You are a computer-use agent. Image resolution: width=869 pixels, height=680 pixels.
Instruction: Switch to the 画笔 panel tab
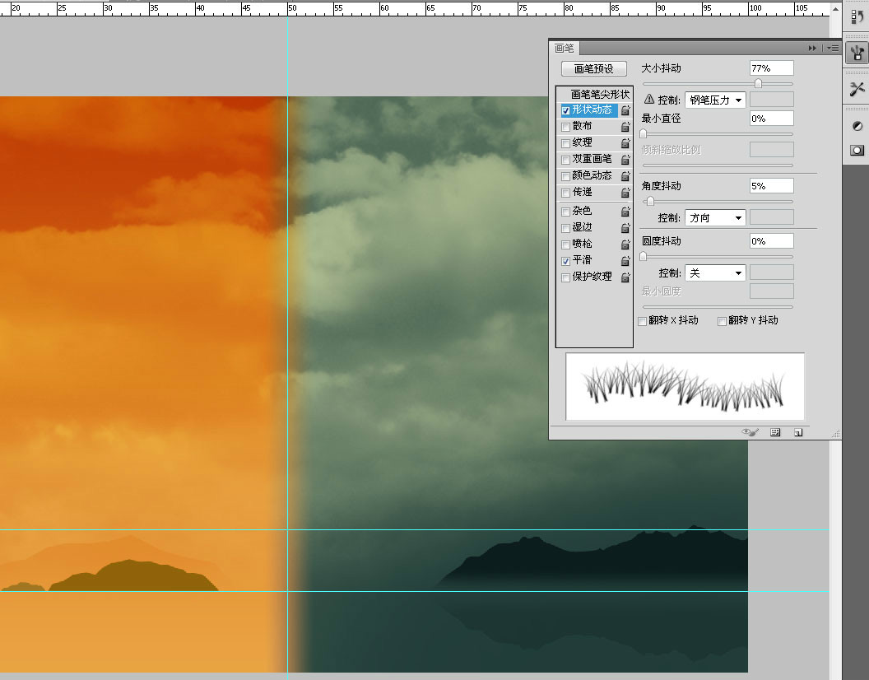click(565, 49)
